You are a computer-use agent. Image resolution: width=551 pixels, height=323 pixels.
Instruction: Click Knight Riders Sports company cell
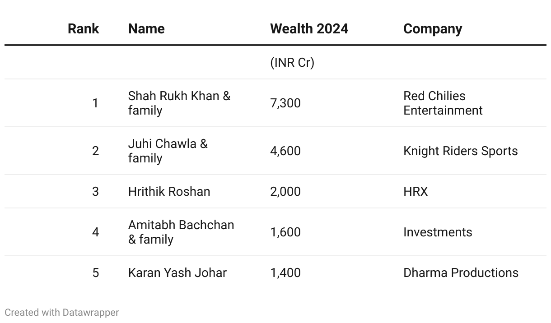click(x=460, y=151)
